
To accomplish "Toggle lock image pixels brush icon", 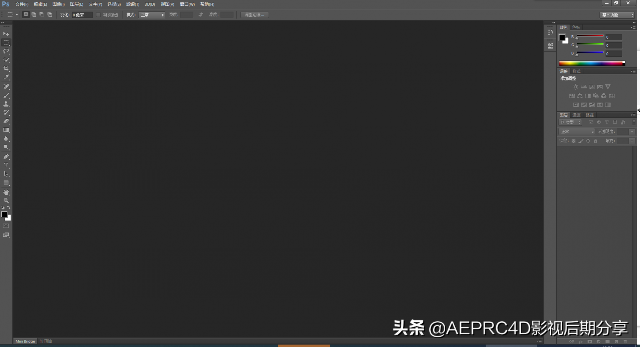I will coord(581,141).
